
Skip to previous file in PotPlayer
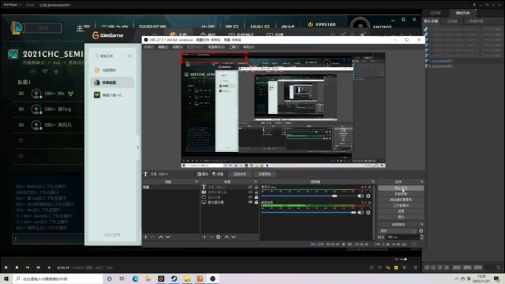(27, 268)
